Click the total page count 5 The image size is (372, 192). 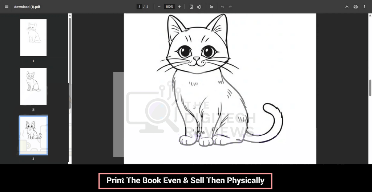pyautogui.click(x=147, y=7)
